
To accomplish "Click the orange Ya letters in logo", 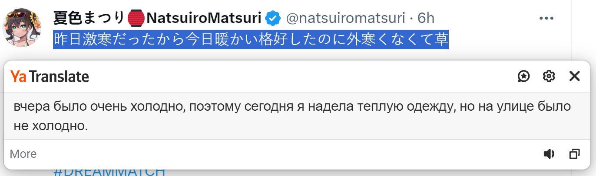I will [18, 77].
